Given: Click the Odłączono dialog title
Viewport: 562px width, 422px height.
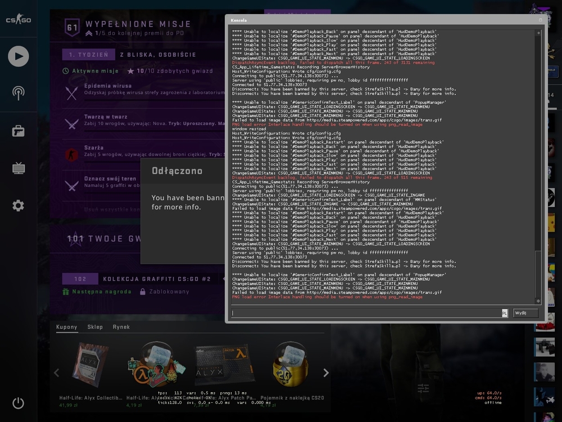Looking at the screenshot, I should pos(177,171).
